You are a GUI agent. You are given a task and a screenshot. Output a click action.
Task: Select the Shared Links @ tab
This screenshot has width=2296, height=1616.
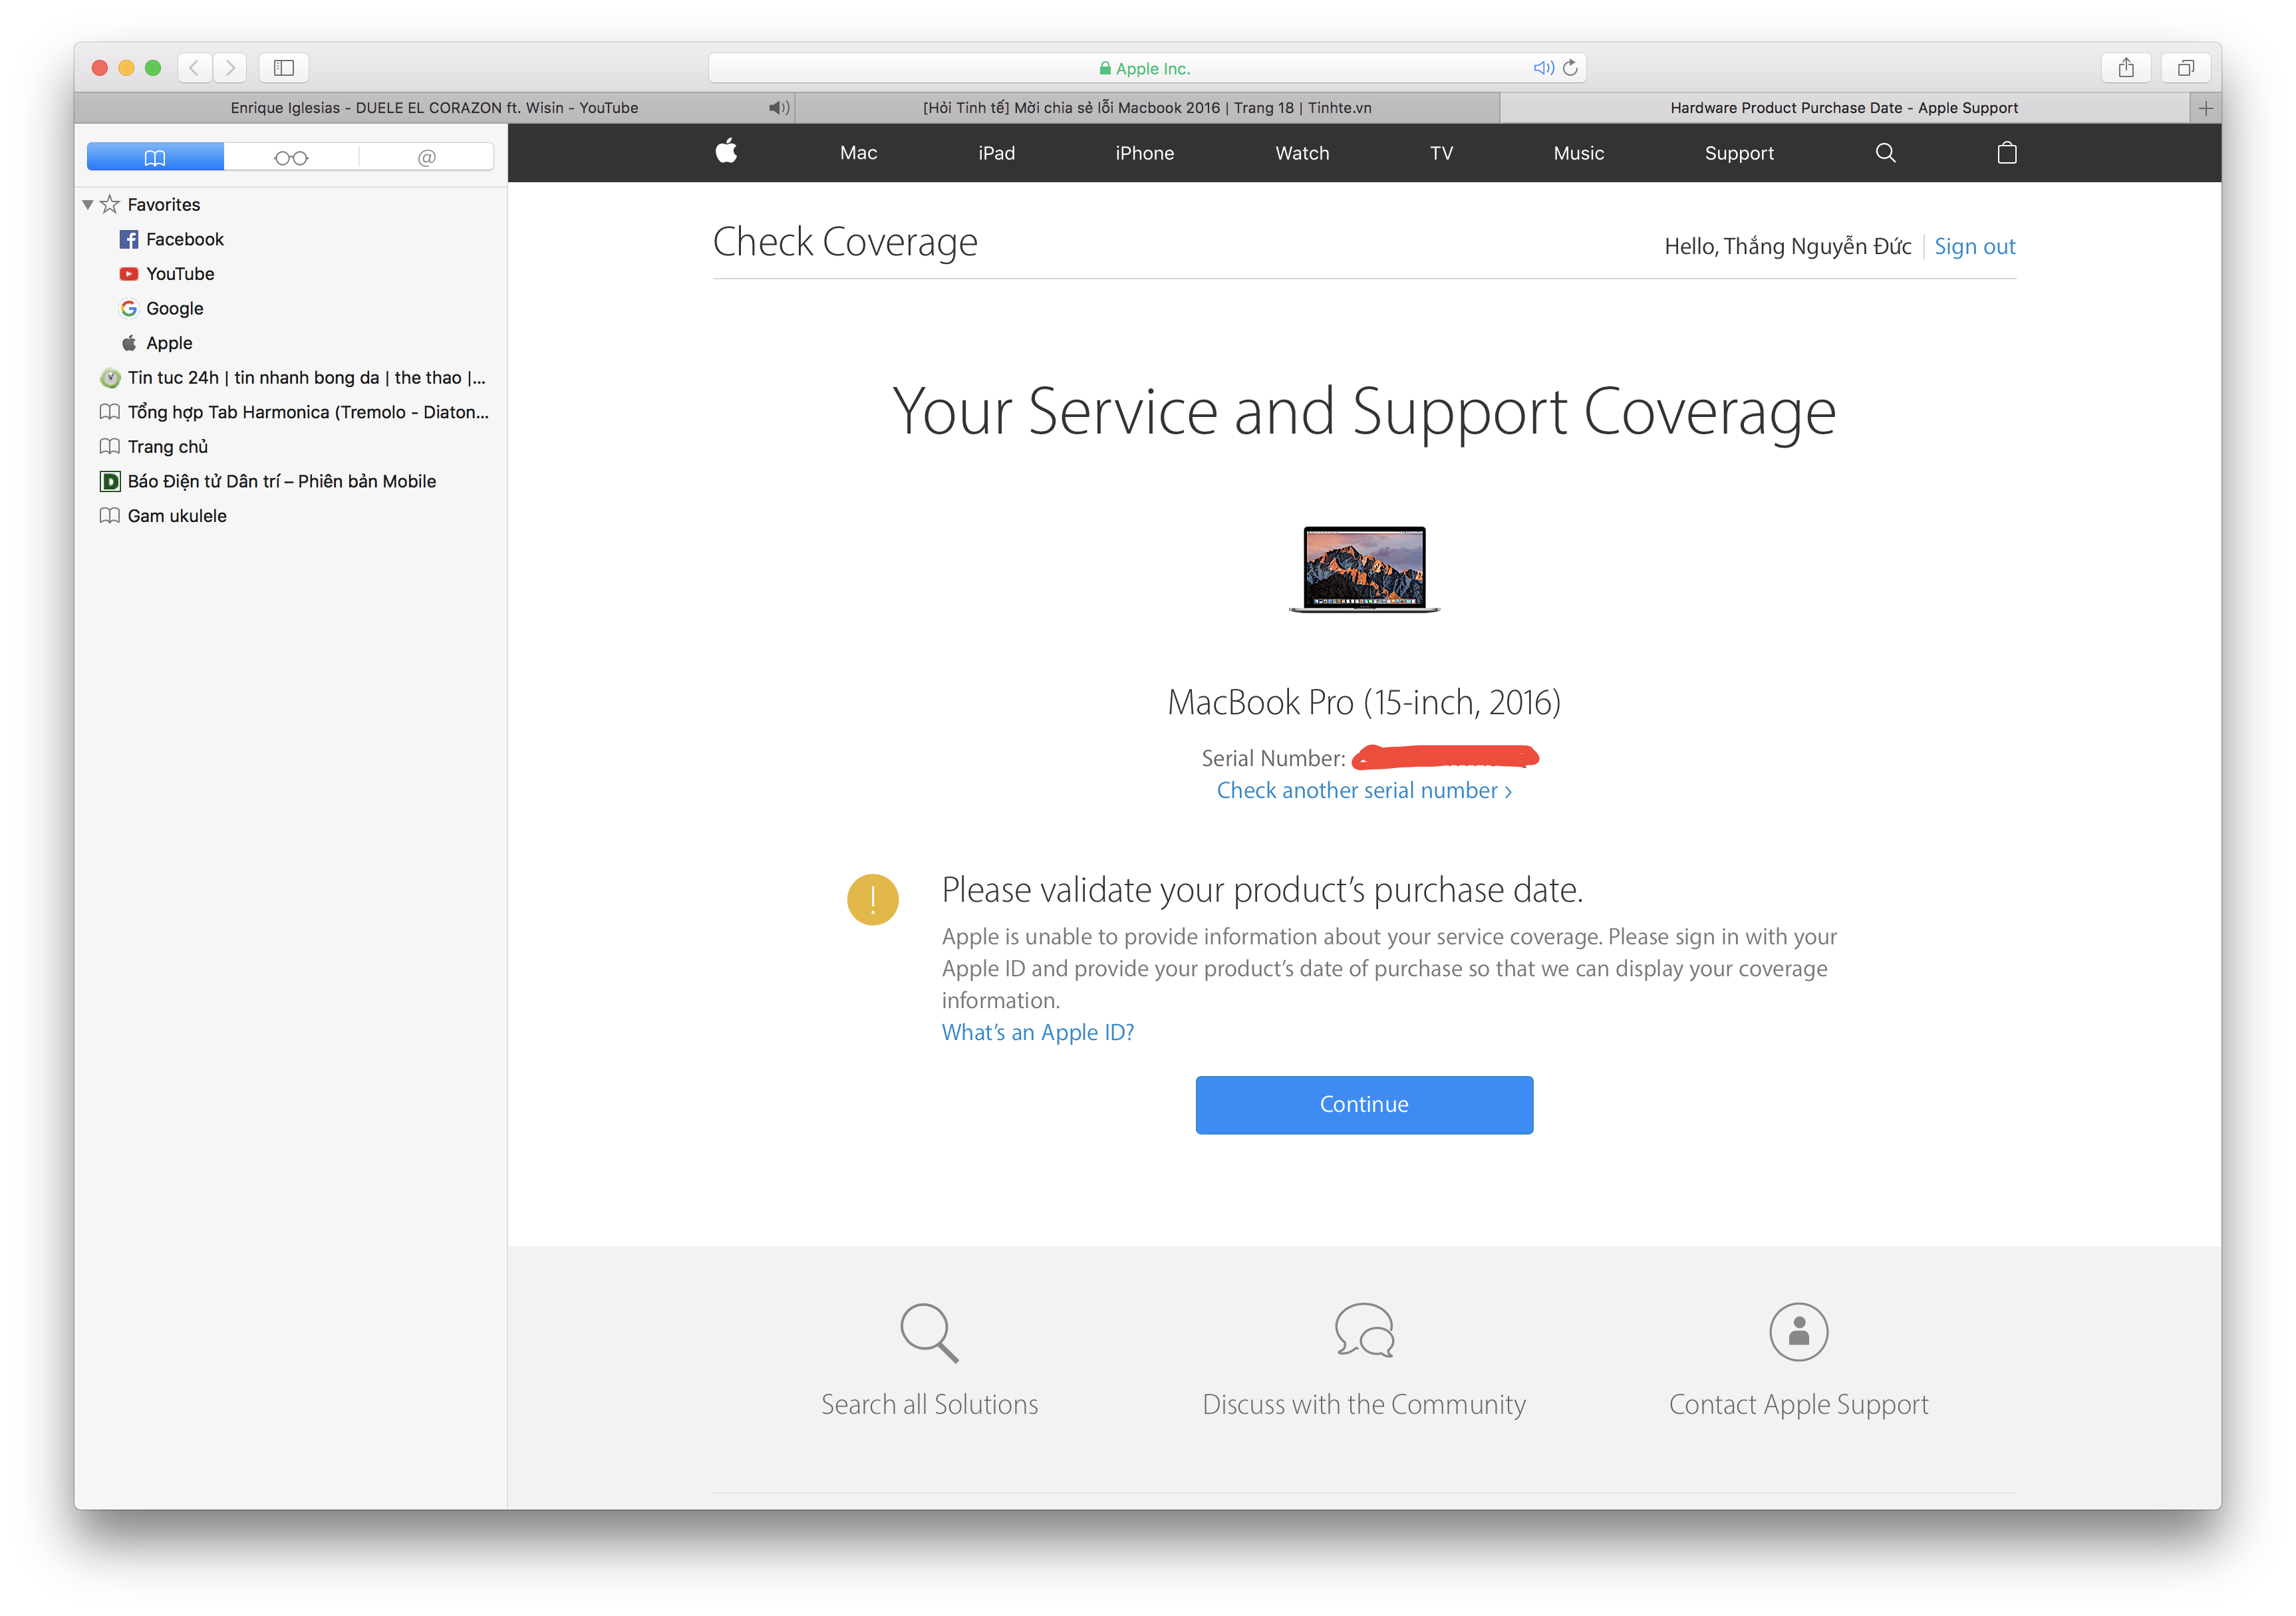[x=427, y=157]
